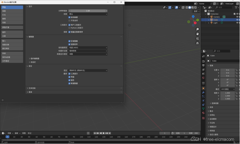Switch to the 灯光 preferences tab
240x144 pixels.
pyautogui.click(x=12, y=15)
